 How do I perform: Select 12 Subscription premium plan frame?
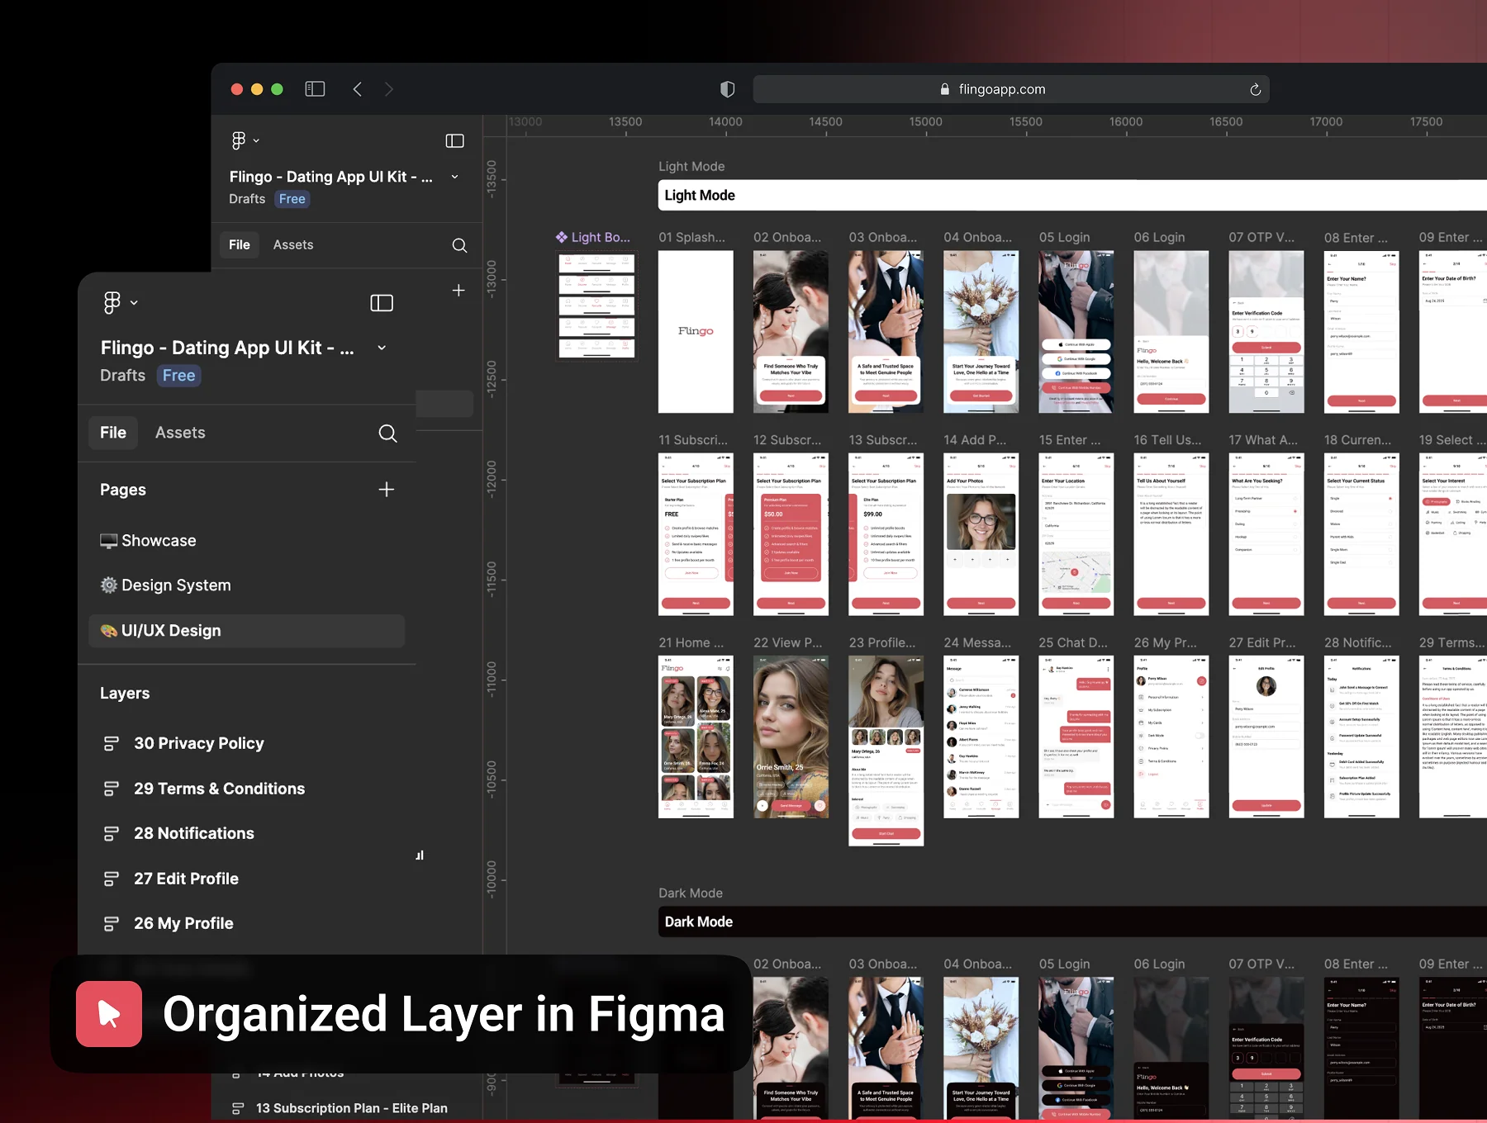(x=791, y=534)
